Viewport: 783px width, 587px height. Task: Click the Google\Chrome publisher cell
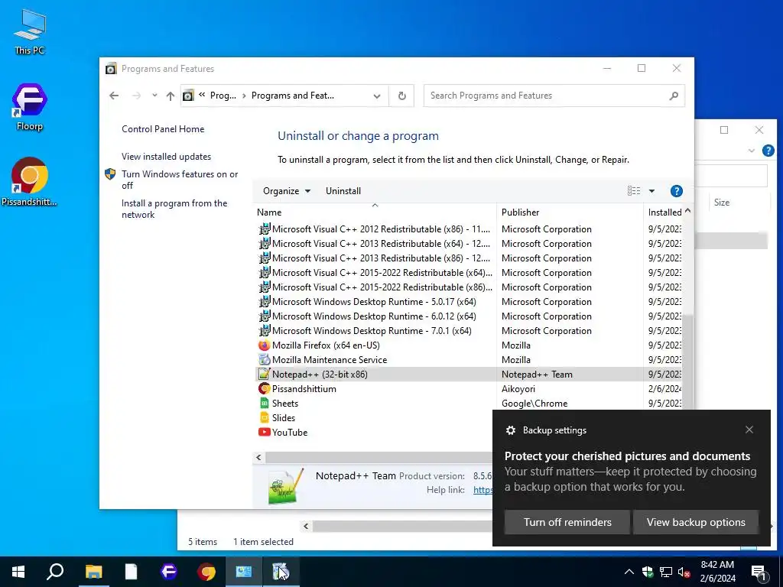(534, 404)
